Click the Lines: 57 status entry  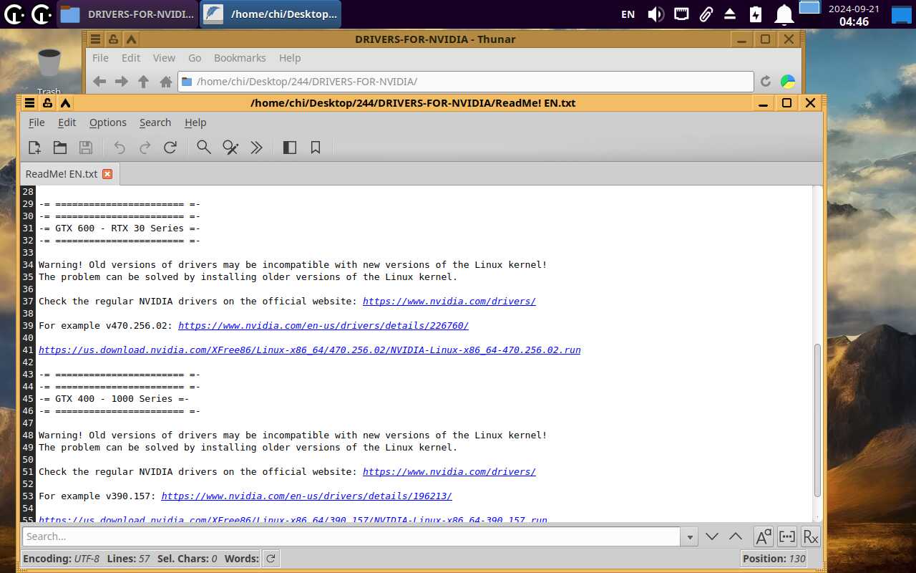pos(129,559)
